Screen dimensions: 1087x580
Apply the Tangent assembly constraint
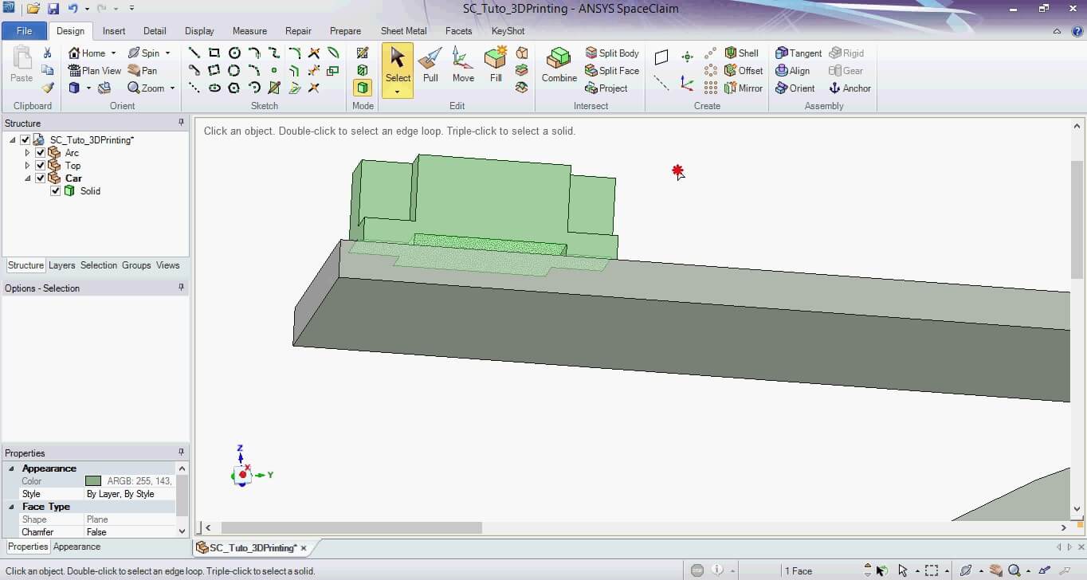pyautogui.click(x=799, y=53)
